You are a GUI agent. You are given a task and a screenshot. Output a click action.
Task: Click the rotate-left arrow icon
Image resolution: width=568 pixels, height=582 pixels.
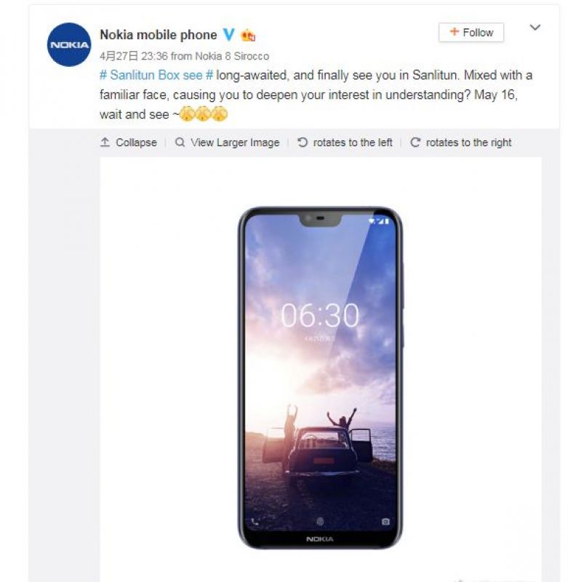(x=303, y=142)
